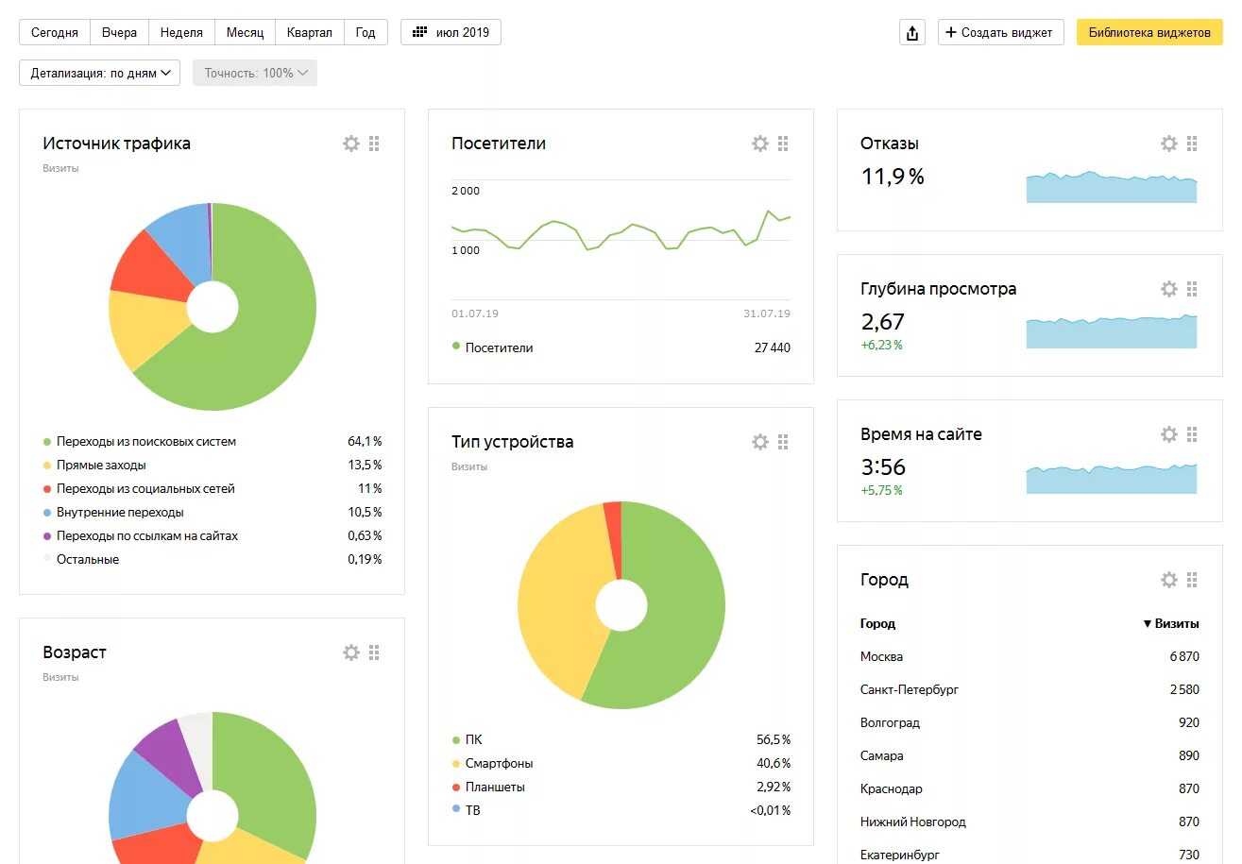Click the Город column header
The image size is (1242, 864).
(x=877, y=623)
